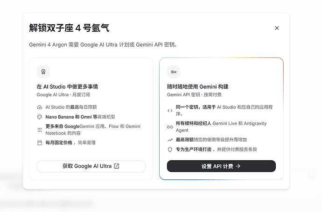Click card title 在 AI Studio 中做更多事情
This screenshot has width=322, height=212.
67,87
